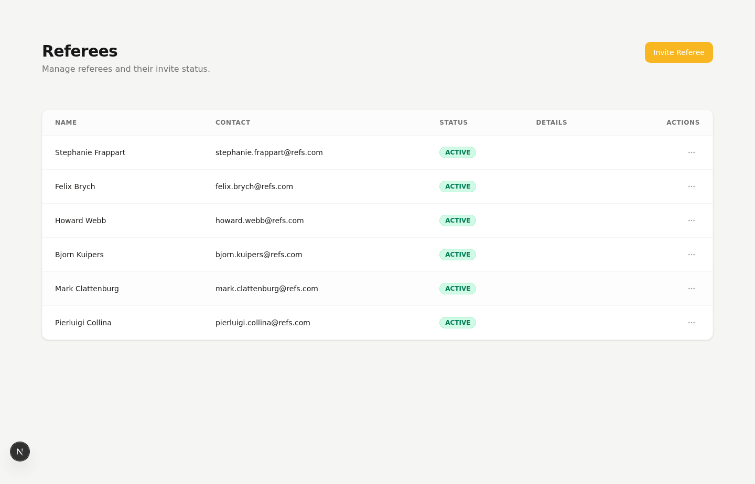755x484 pixels.
Task: Select the Name column header
Action: pos(66,123)
